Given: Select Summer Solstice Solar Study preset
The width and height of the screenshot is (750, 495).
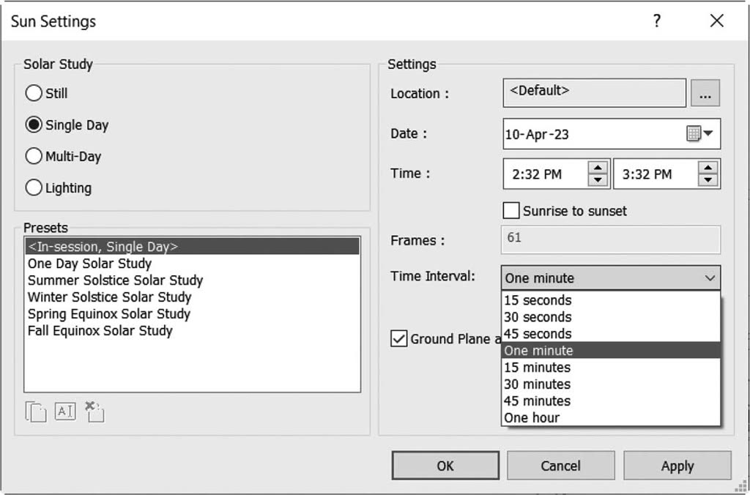Looking at the screenshot, I should pos(193,280).
